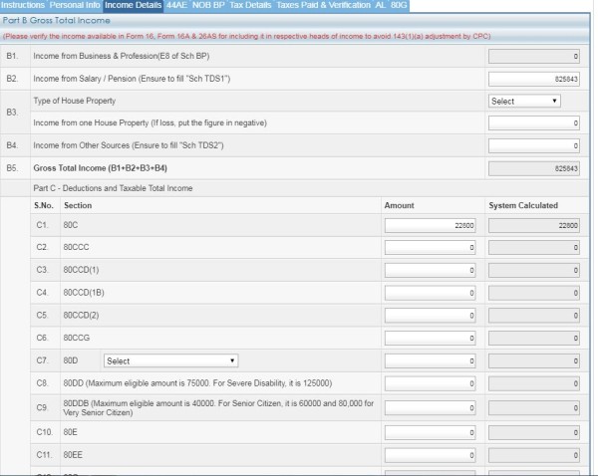Select the 80E amount field
The width and height of the screenshot is (598, 476).
pyautogui.click(x=431, y=433)
